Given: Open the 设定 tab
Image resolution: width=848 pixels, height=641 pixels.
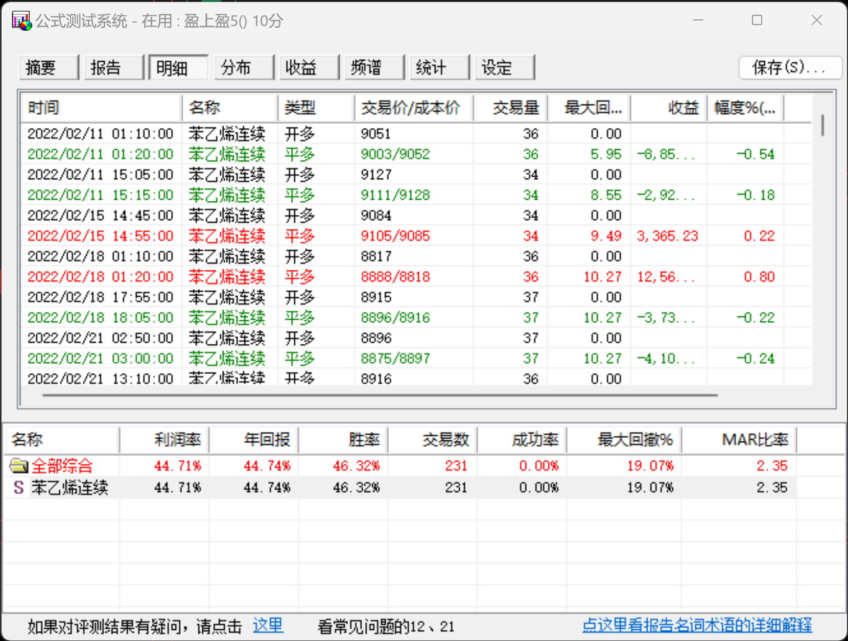Looking at the screenshot, I should (x=504, y=67).
